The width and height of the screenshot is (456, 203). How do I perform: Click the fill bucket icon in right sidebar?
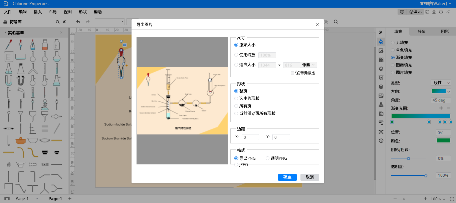coord(381,42)
